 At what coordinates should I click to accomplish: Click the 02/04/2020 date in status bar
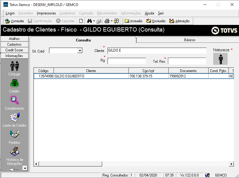tap(148, 175)
